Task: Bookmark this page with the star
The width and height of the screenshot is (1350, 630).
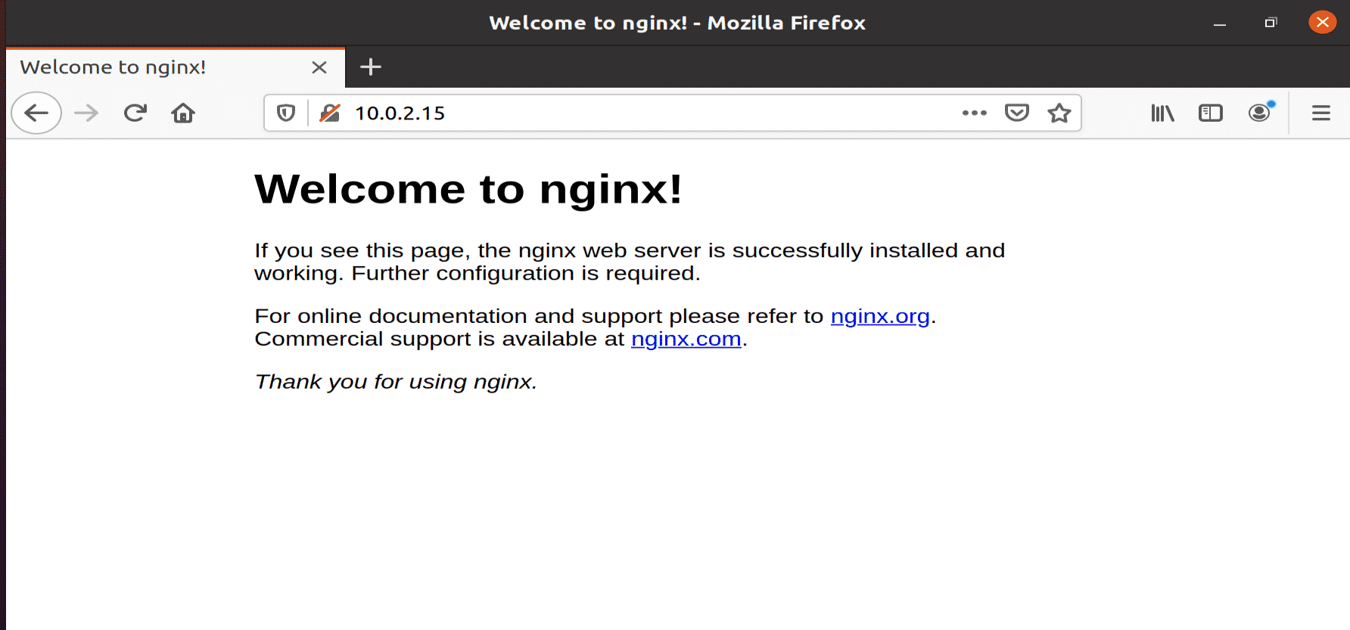Action: point(1059,113)
